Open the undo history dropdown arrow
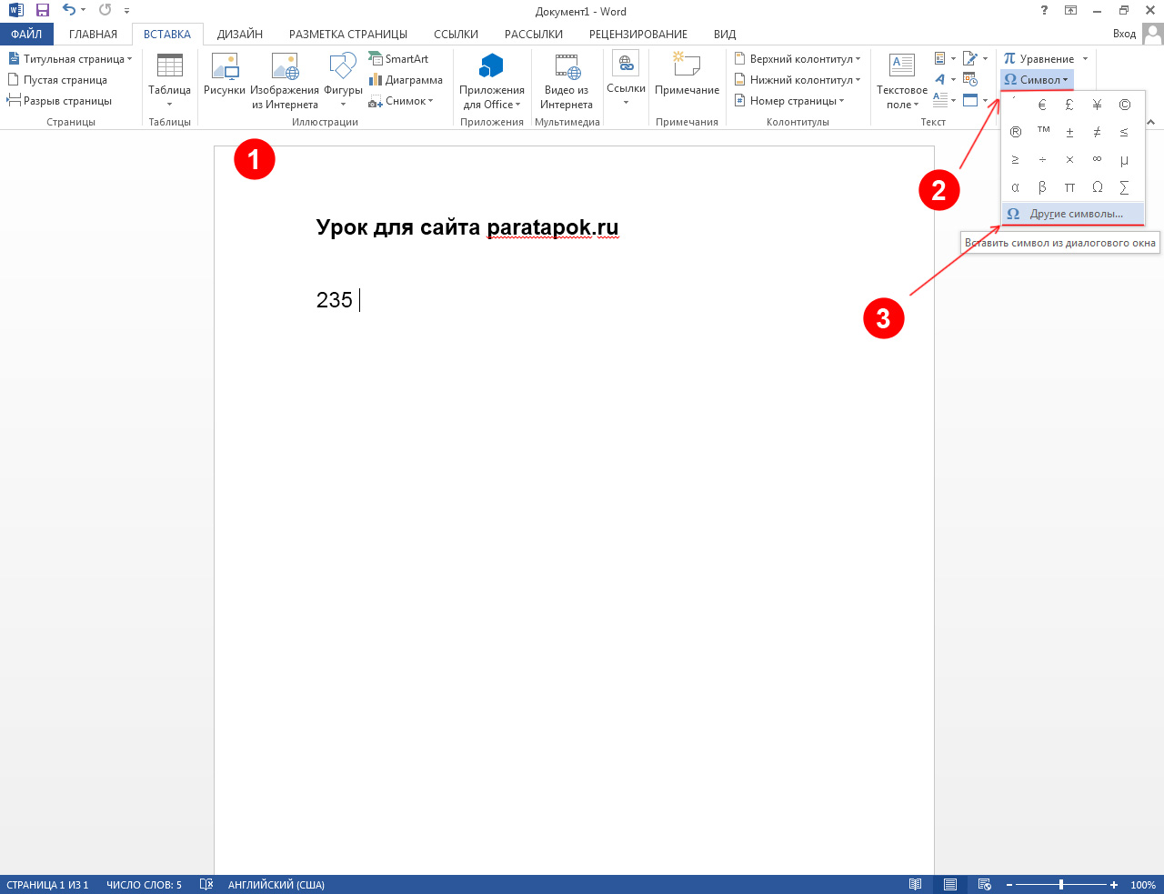1164x894 pixels. tap(84, 11)
